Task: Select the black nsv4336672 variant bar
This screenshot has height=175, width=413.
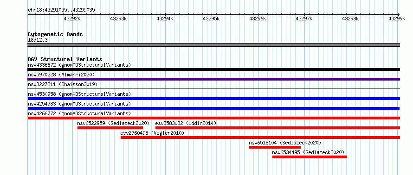Action: 213,69
